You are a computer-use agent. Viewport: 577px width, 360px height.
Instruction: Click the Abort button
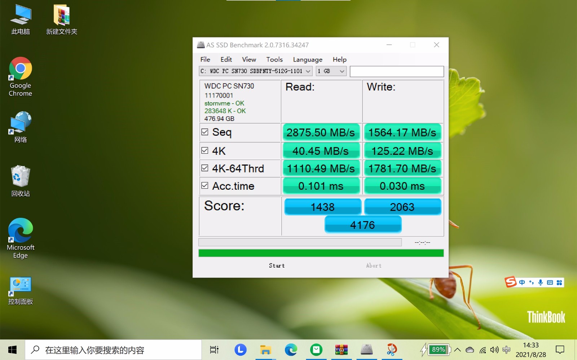click(374, 266)
